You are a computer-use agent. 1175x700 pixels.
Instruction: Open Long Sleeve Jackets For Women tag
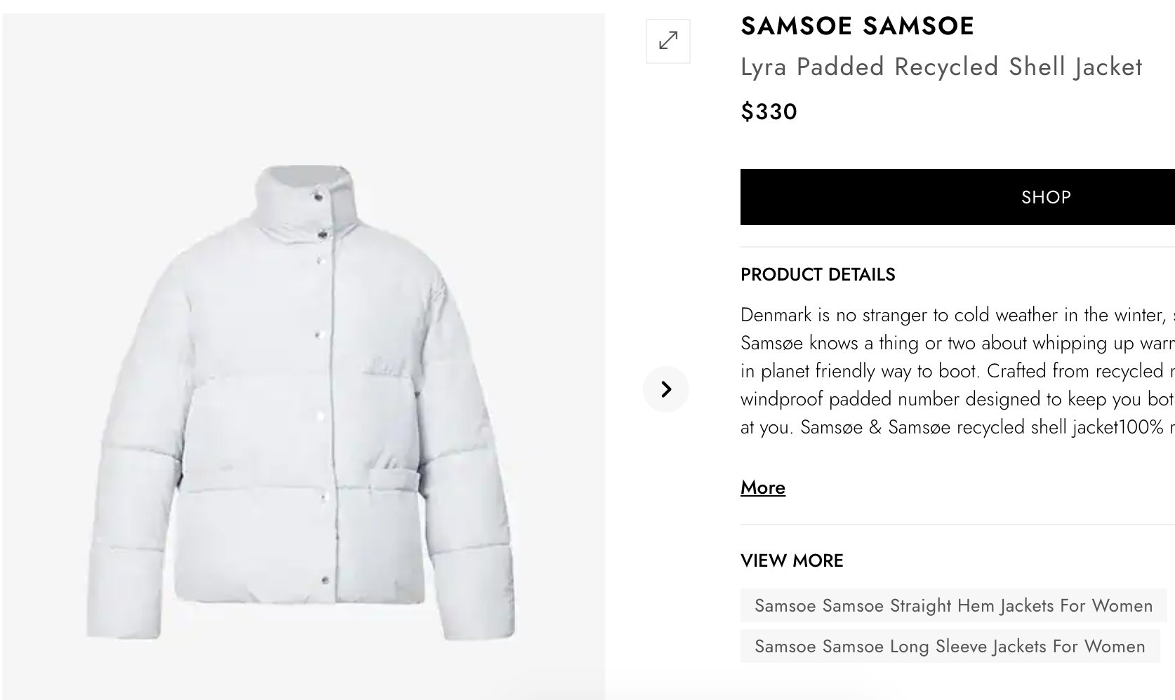949,646
